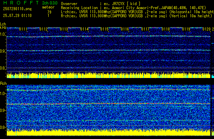
Task: Click the Lch channel label
Action: [3, 24]
